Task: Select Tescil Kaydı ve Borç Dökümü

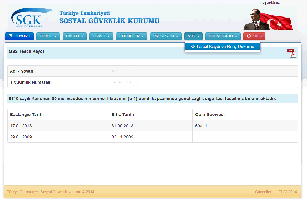Action: [222, 47]
